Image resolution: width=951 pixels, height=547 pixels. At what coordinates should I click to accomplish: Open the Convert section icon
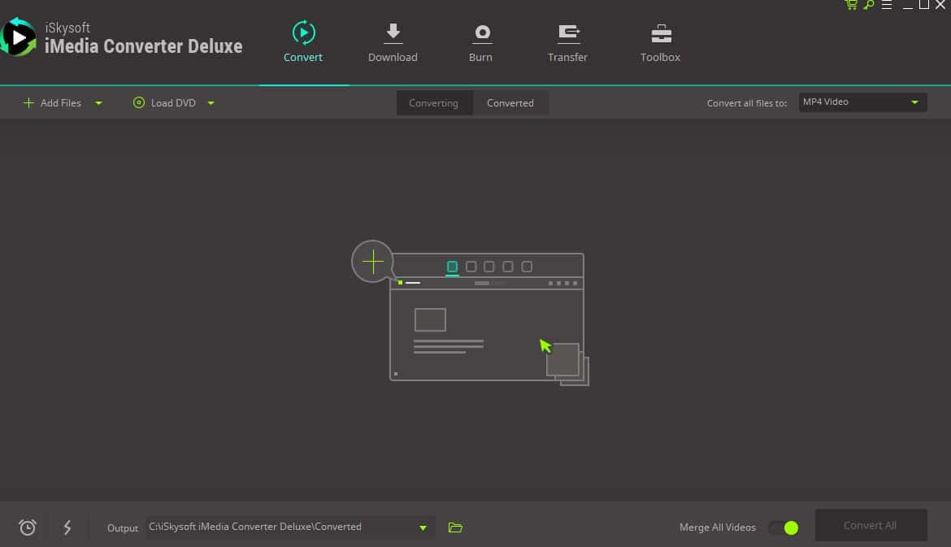(x=303, y=33)
